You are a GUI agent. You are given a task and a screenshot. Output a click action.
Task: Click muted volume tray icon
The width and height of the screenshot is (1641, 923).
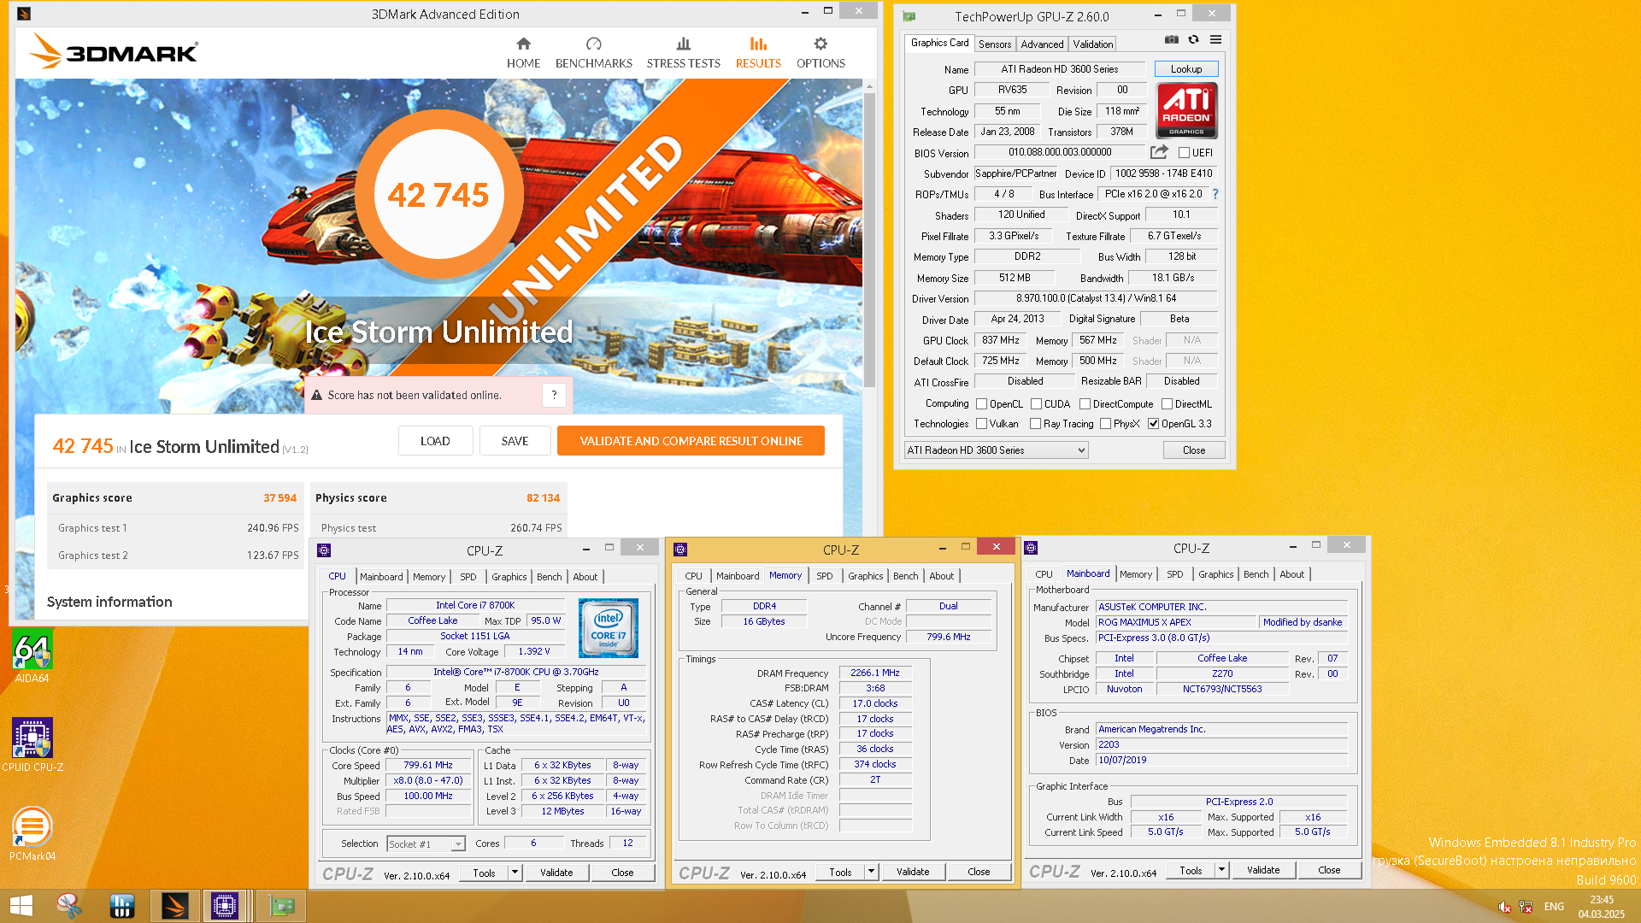pyautogui.click(x=1504, y=907)
